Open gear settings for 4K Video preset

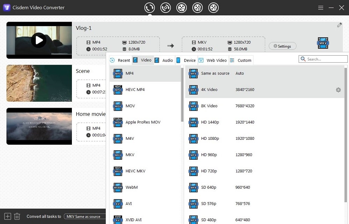click(338, 90)
